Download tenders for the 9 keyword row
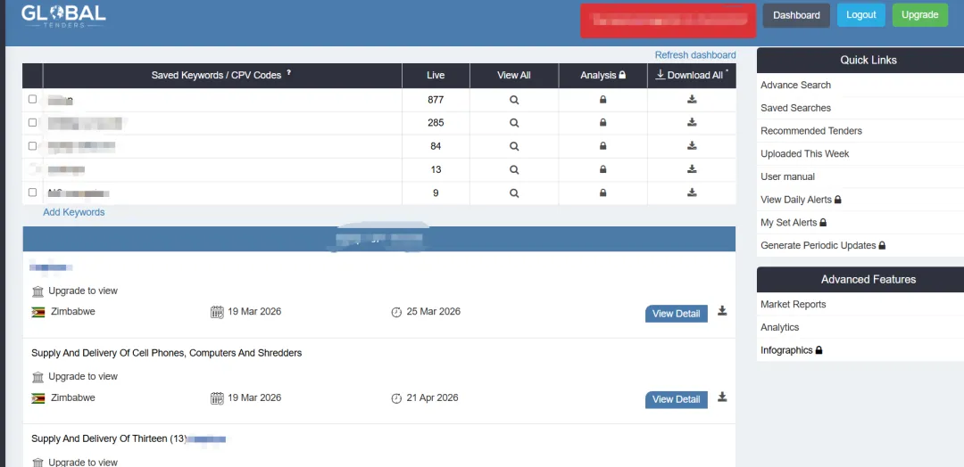Screen dimensions: 964x467 tap(692, 193)
